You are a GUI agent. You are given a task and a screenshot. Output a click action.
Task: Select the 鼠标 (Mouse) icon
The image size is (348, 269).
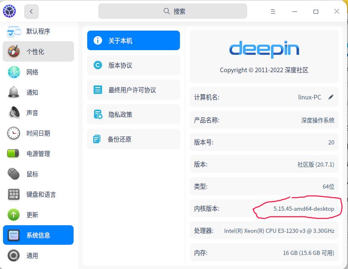12,174
